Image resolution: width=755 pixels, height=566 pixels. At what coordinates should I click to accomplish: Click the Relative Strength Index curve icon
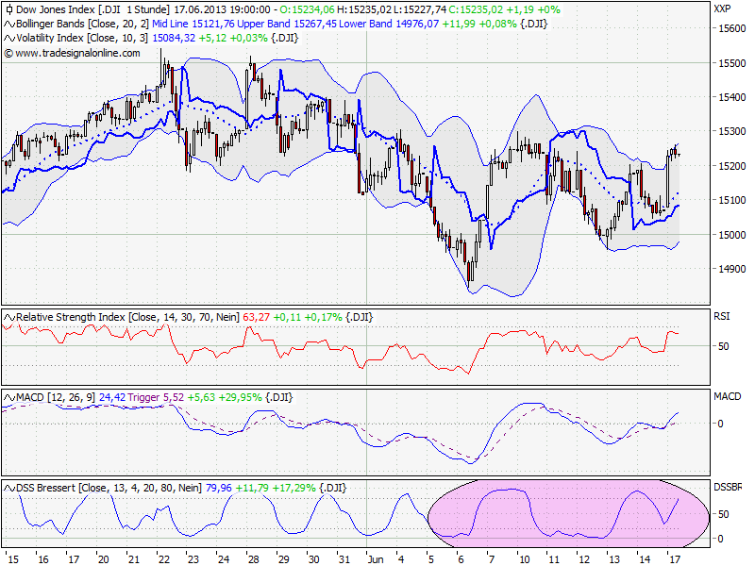click(x=8, y=316)
